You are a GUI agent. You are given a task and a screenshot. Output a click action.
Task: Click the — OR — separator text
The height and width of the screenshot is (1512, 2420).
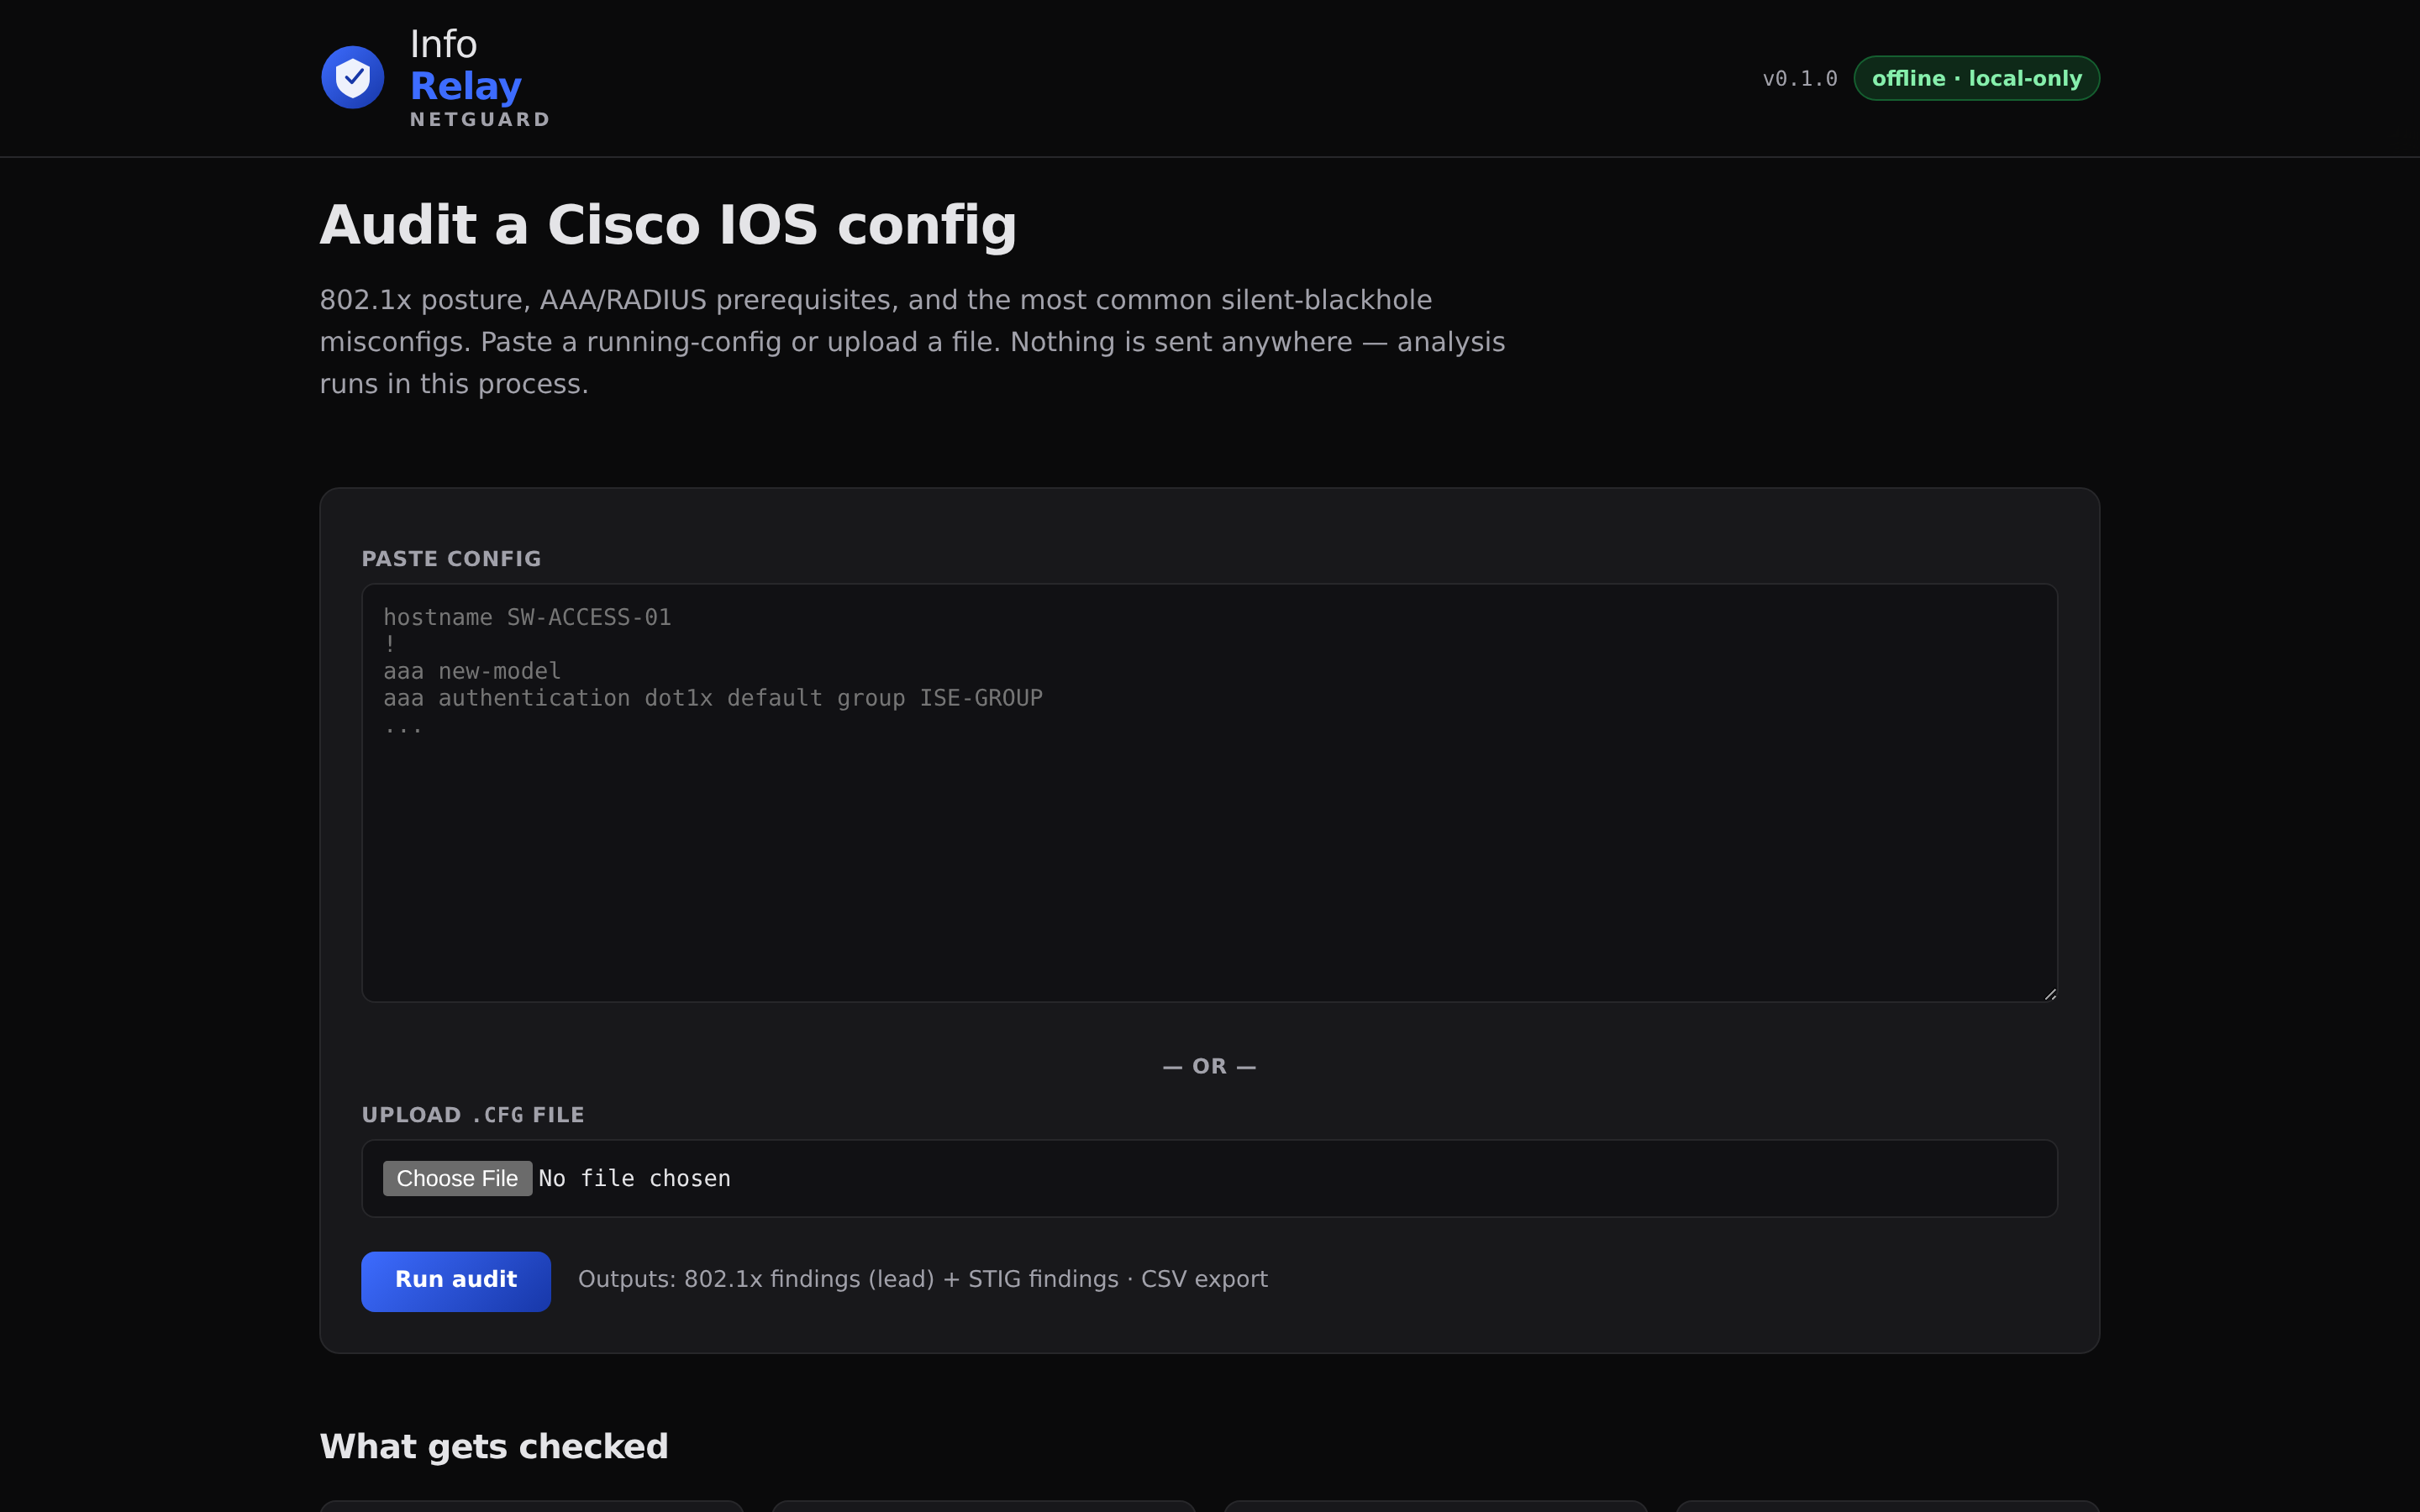pyautogui.click(x=1209, y=1067)
